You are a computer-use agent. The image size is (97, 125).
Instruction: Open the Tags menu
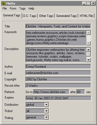coord(22,8)
